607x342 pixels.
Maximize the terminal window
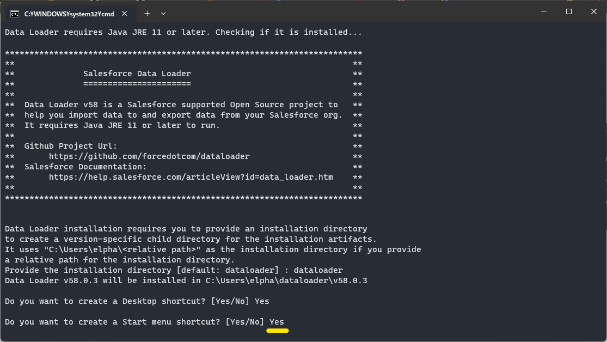[x=568, y=11]
